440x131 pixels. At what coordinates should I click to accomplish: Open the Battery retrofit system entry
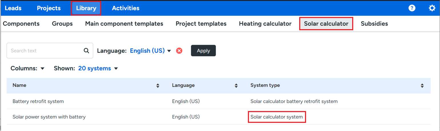[38, 101]
